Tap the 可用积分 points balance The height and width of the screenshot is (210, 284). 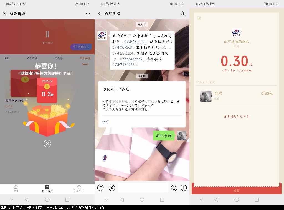coord(47,37)
